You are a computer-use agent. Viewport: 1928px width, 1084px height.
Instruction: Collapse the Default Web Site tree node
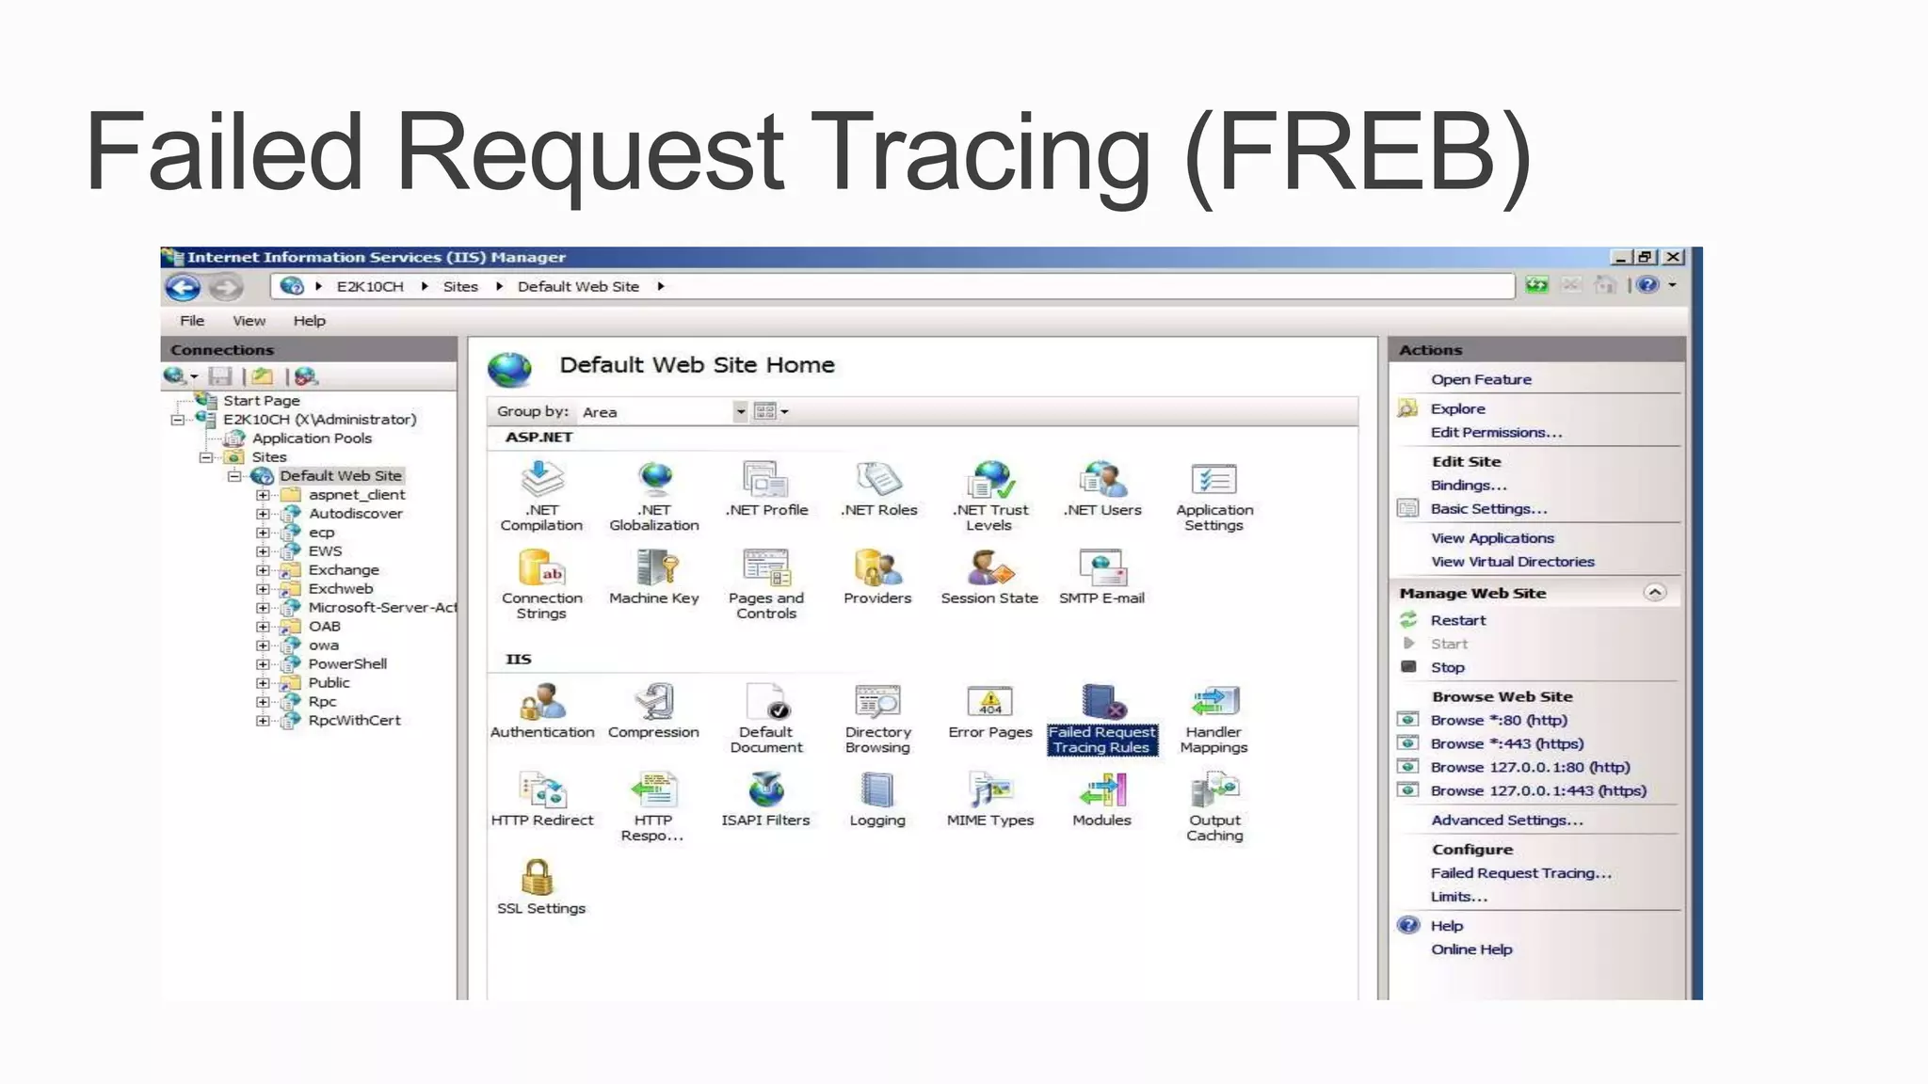pos(234,476)
